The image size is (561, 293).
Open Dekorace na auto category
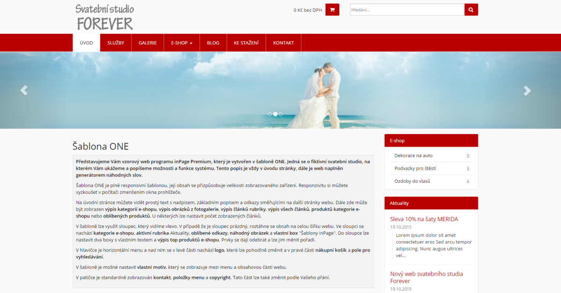pos(413,156)
